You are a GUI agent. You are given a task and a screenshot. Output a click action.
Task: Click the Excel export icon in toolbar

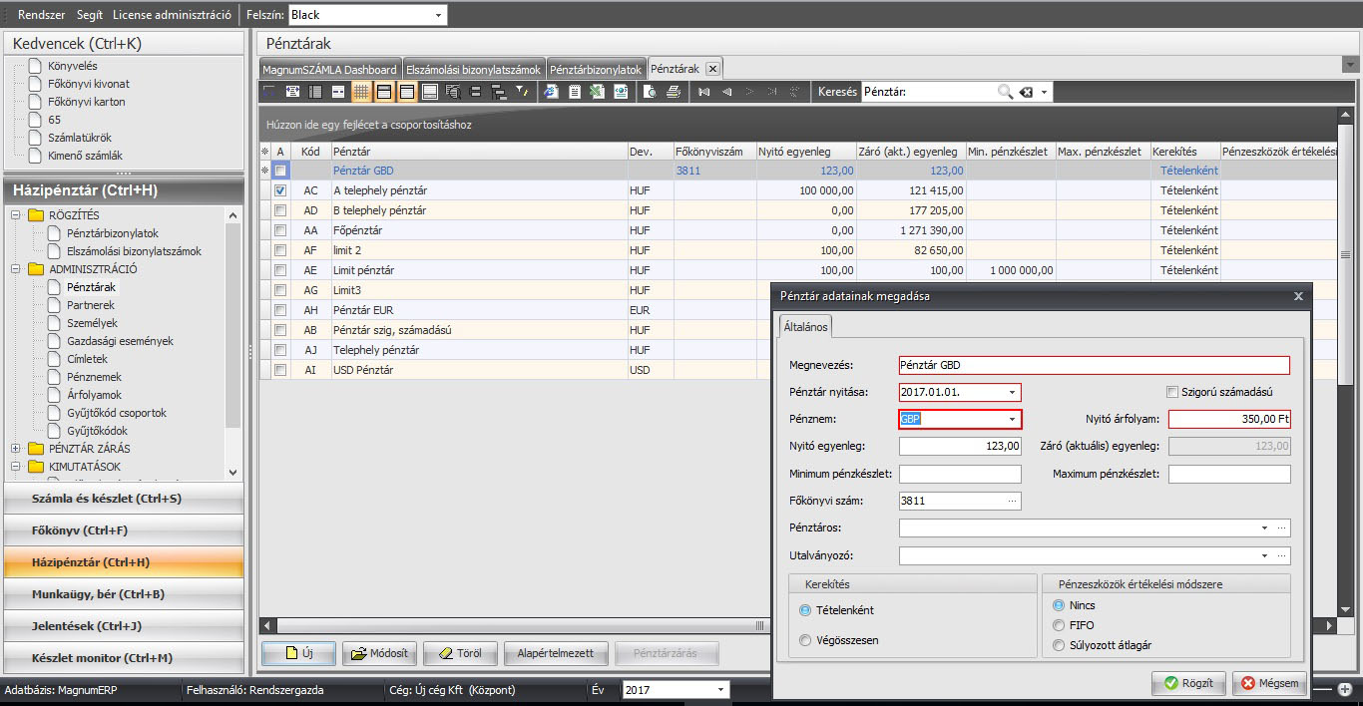pos(597,92)
